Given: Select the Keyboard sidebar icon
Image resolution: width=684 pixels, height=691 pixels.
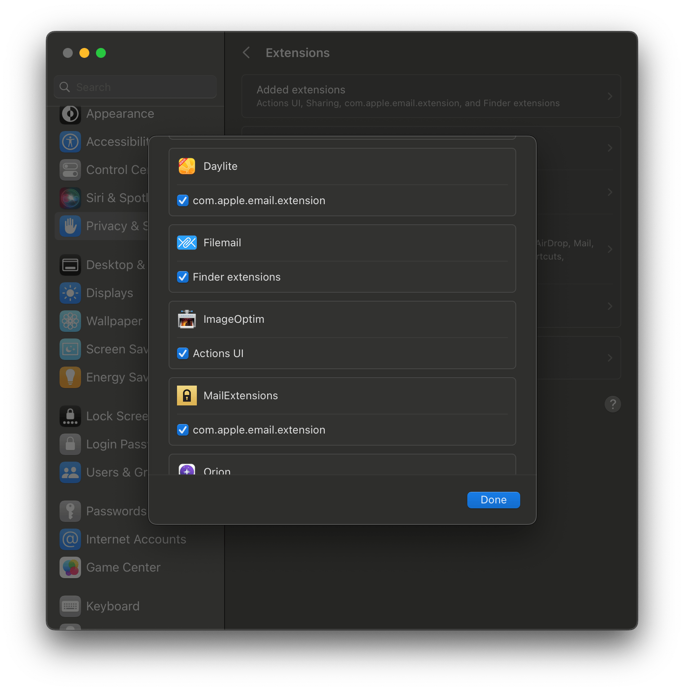Looking at the screenshot, I should (70, 606).
